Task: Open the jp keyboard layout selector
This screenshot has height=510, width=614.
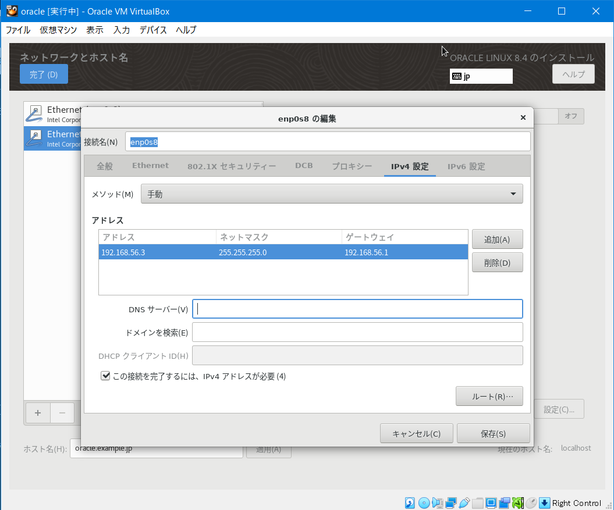Action: pyautogui.click(x=481, y=76)
